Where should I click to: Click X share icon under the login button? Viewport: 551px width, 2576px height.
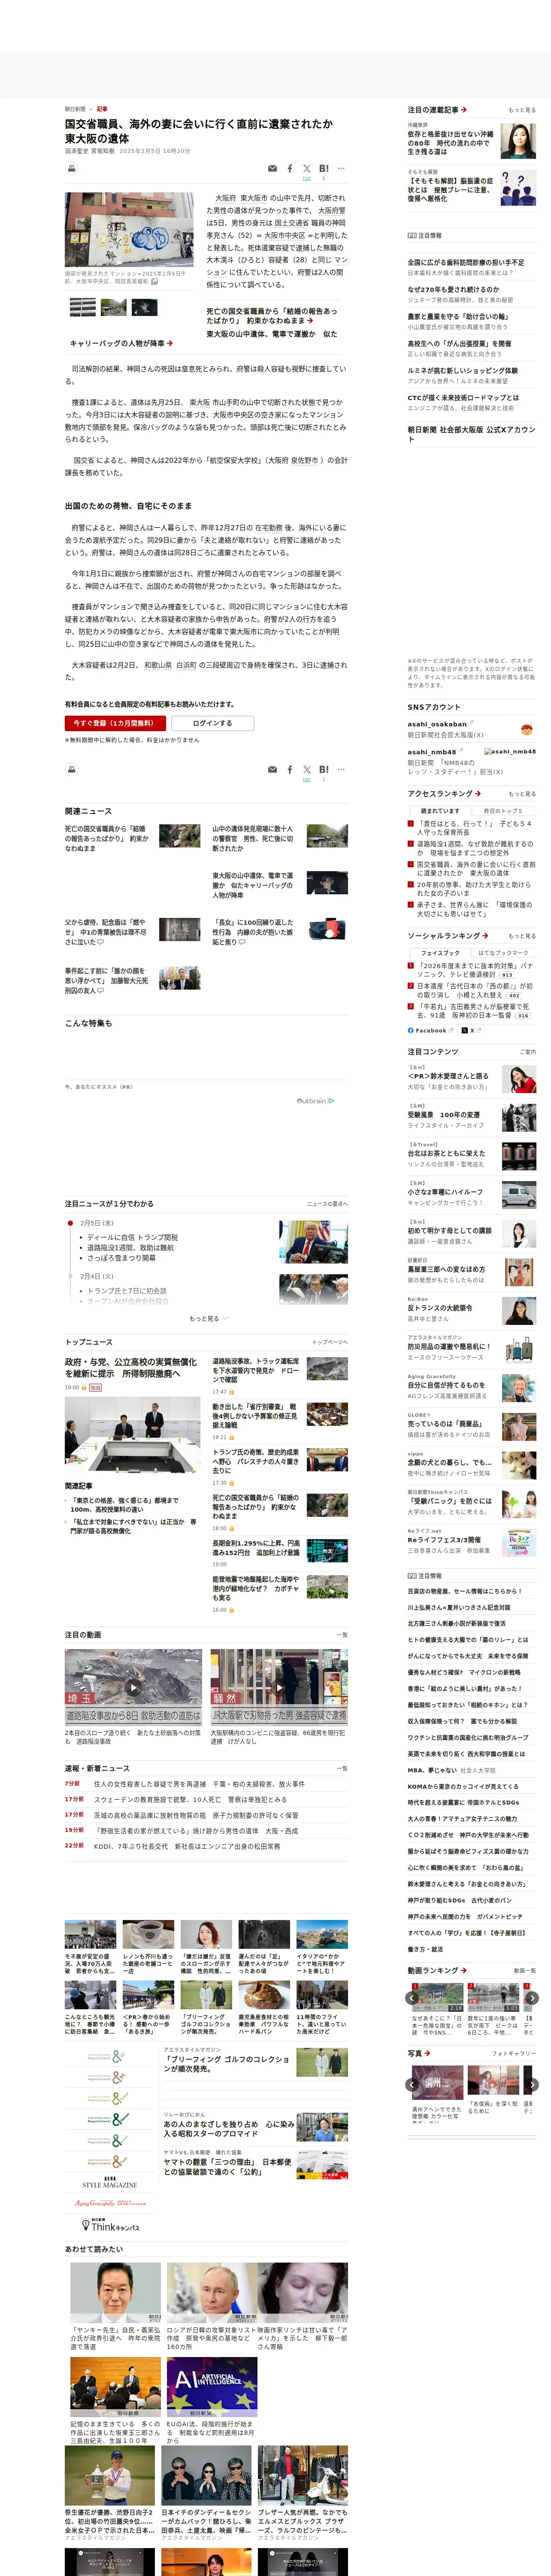(307, 770)
